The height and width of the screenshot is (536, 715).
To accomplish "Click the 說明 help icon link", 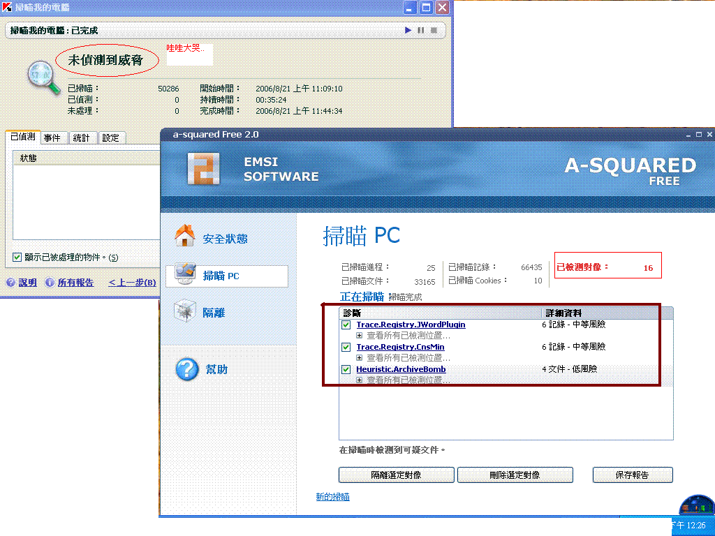I will [x=11, y=283].
